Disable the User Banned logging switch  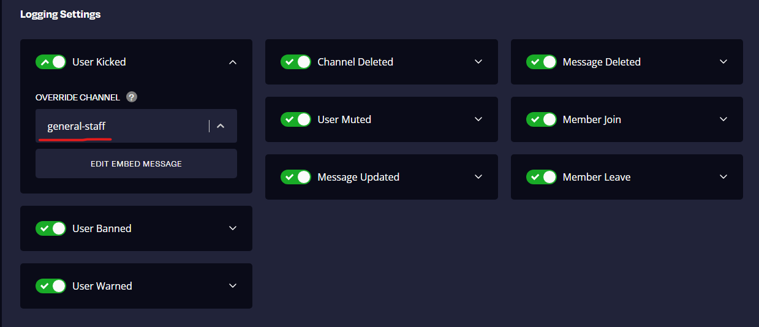[x=51, y=228]
